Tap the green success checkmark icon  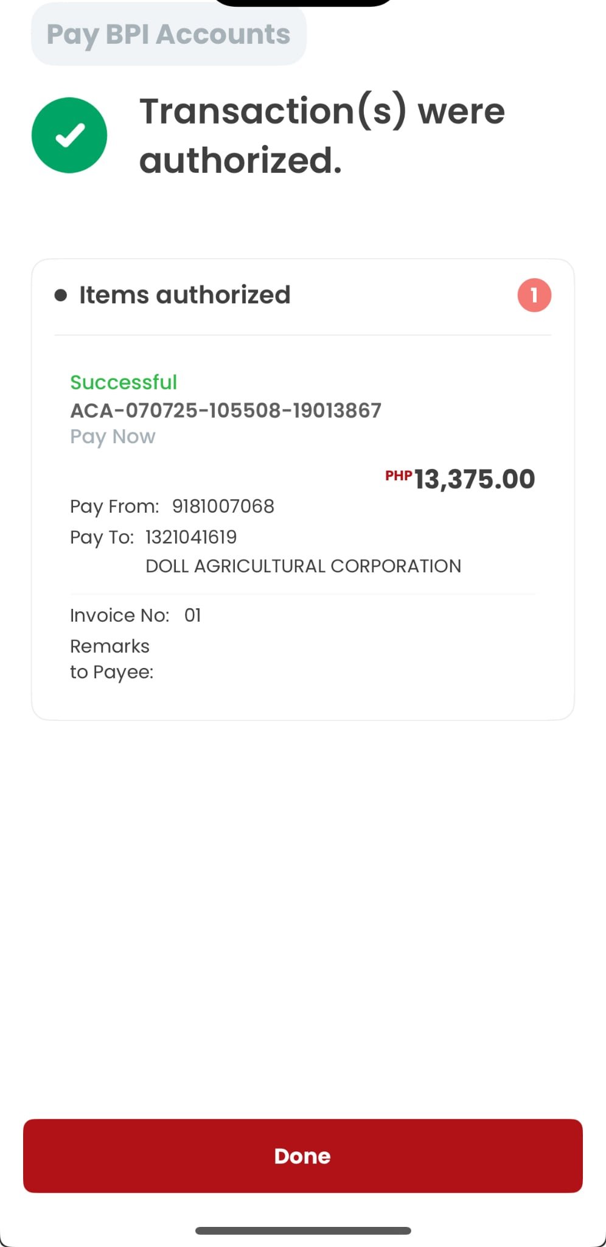click(x=69, y=135)
